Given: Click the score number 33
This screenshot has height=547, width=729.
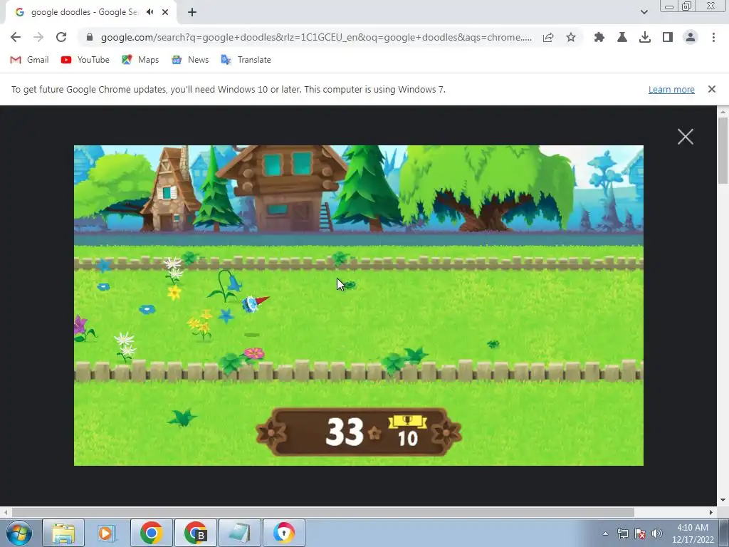Looking at the screenshot, I should pos(345,432).
